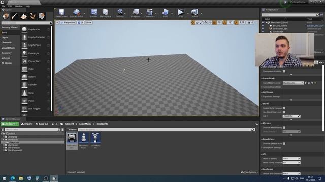Select the Place mode icon
The width and height of the screenshot is (325, 182).
click(x=6, y=16)
